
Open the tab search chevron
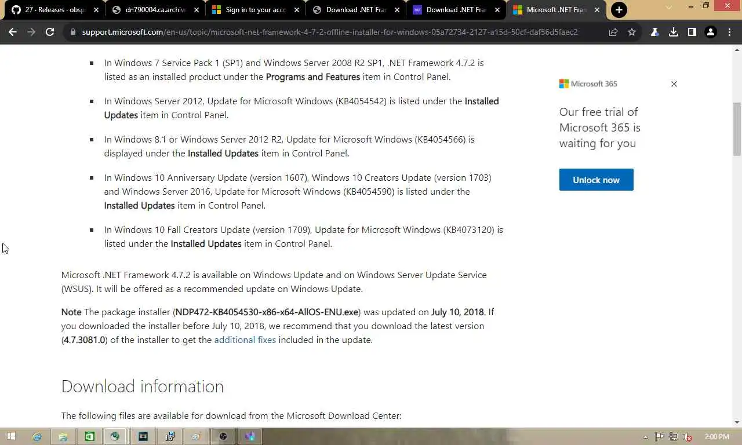coord(668,7)
